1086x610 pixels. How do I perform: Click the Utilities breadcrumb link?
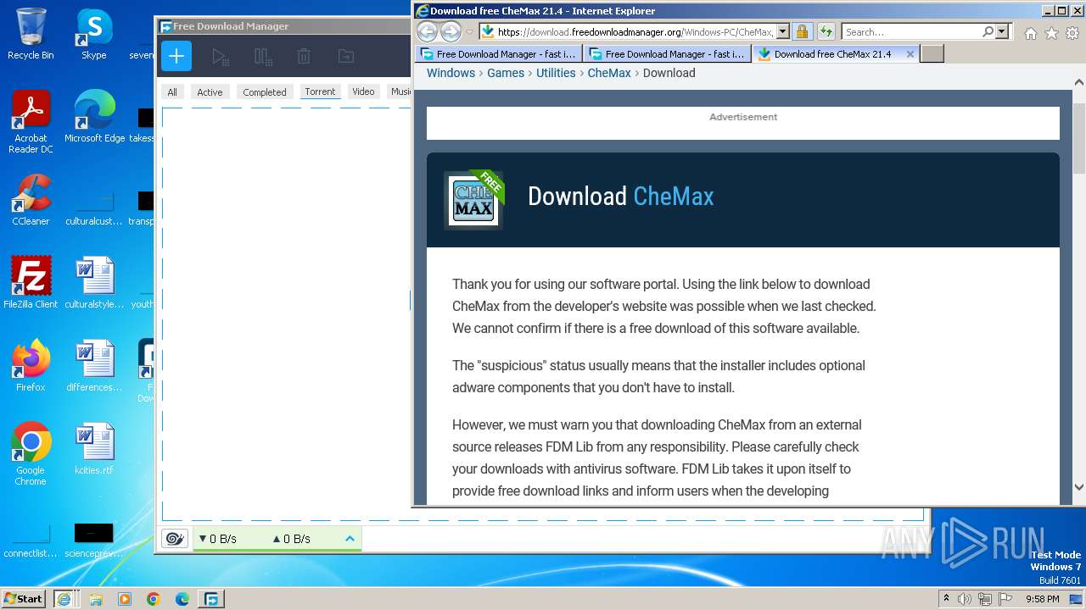(x=556, y=73)
